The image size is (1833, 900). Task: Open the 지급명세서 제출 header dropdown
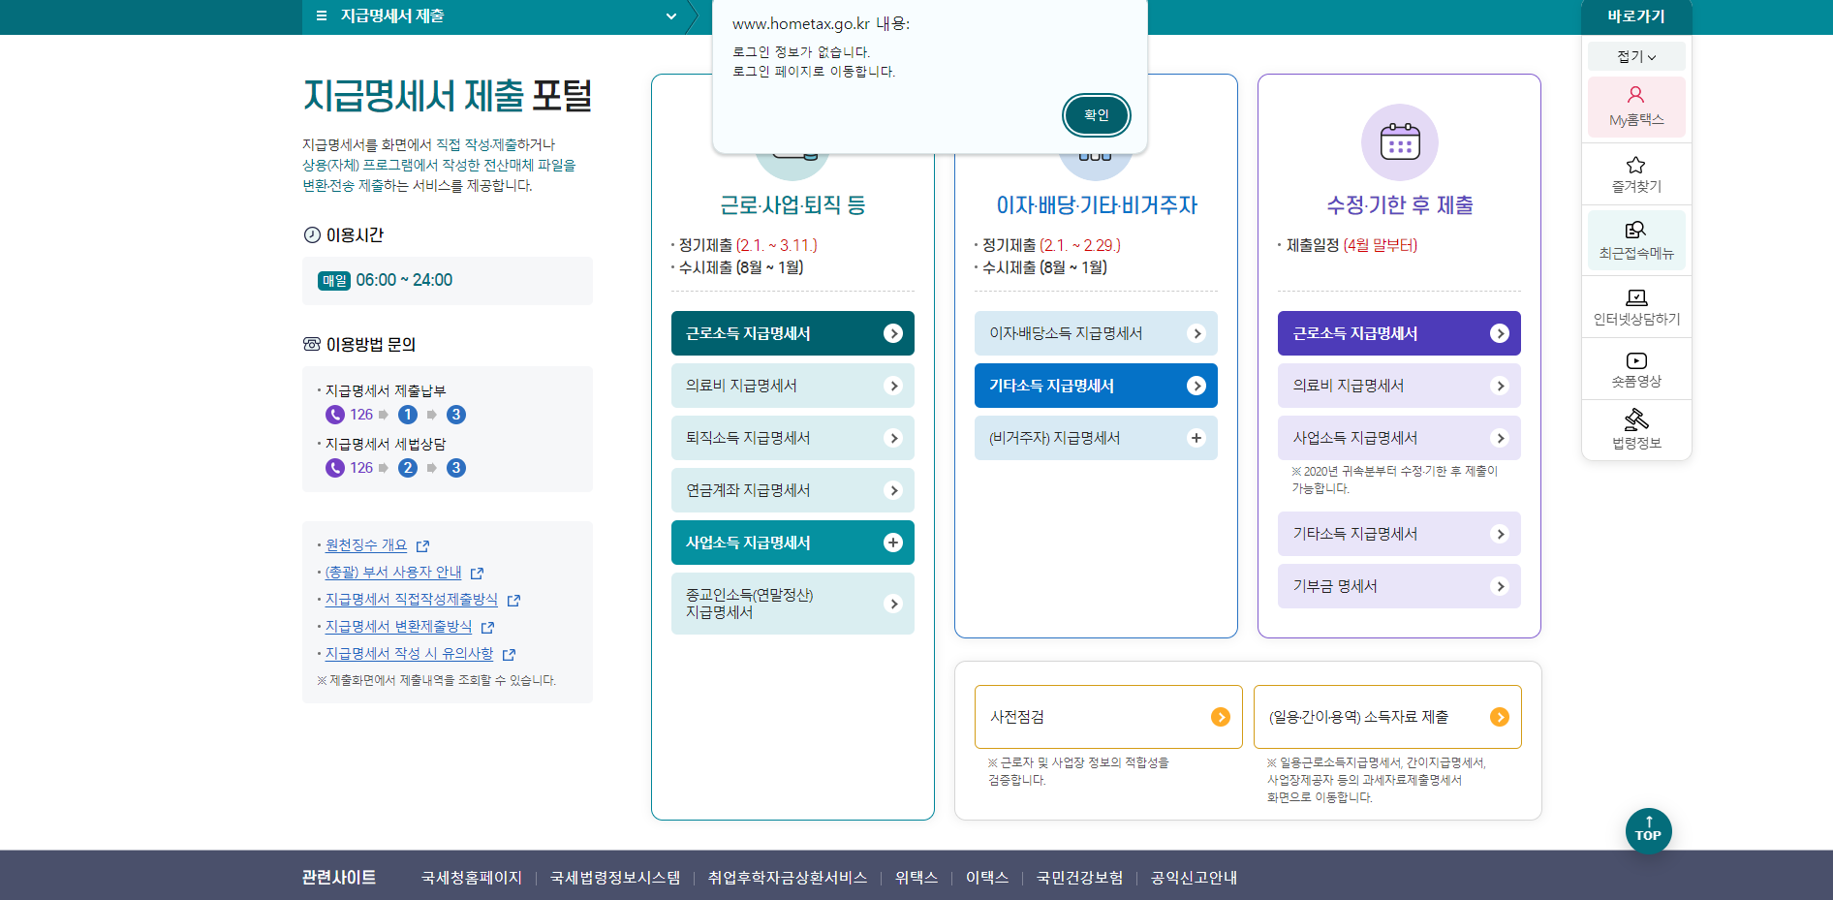click(x=670, y=16)
